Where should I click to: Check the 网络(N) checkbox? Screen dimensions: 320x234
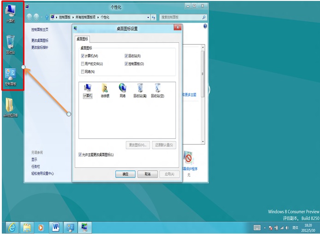click(x=83, y=72)
